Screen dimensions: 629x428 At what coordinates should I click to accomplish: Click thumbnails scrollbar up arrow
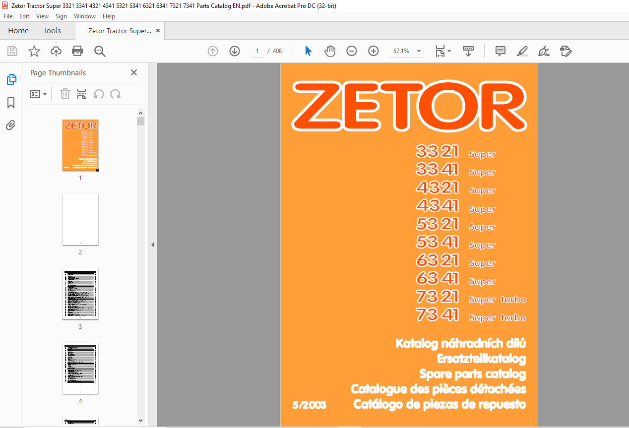(141, 113)
